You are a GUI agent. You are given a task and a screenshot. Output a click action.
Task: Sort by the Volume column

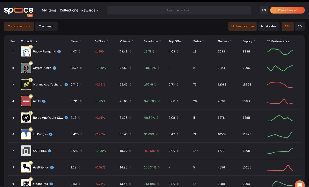click(126, 41)
